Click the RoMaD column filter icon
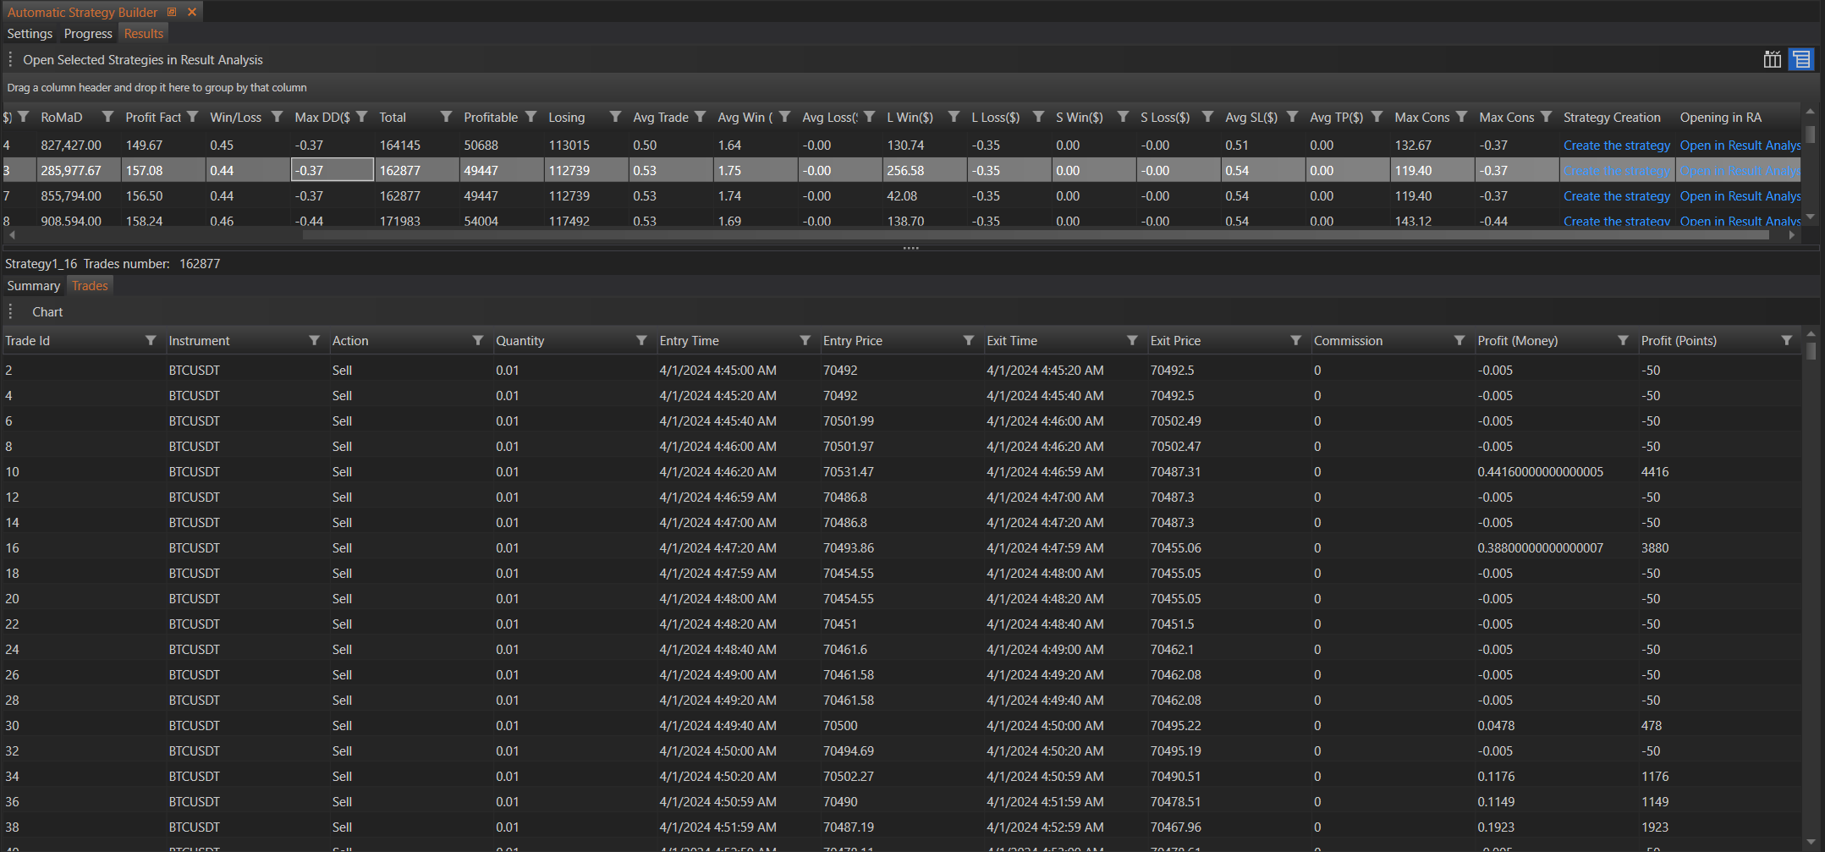Screen dimensions: 1825x852 [107, 117]
